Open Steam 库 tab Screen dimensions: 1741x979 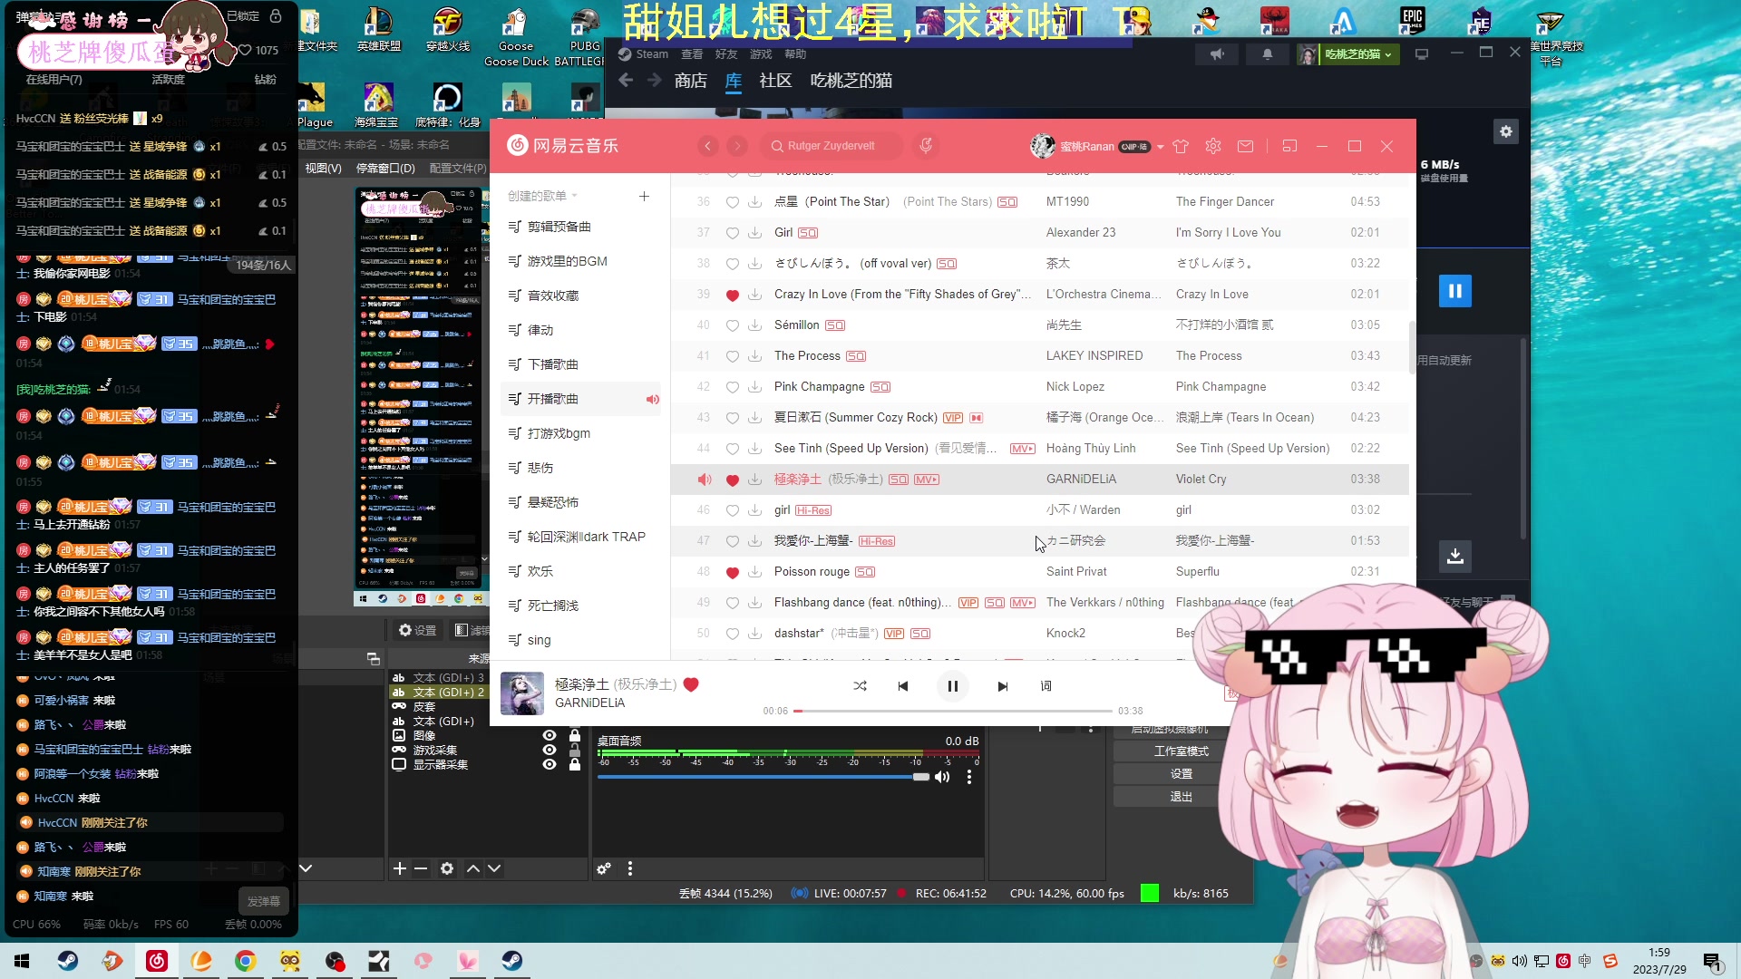[734, 81]
